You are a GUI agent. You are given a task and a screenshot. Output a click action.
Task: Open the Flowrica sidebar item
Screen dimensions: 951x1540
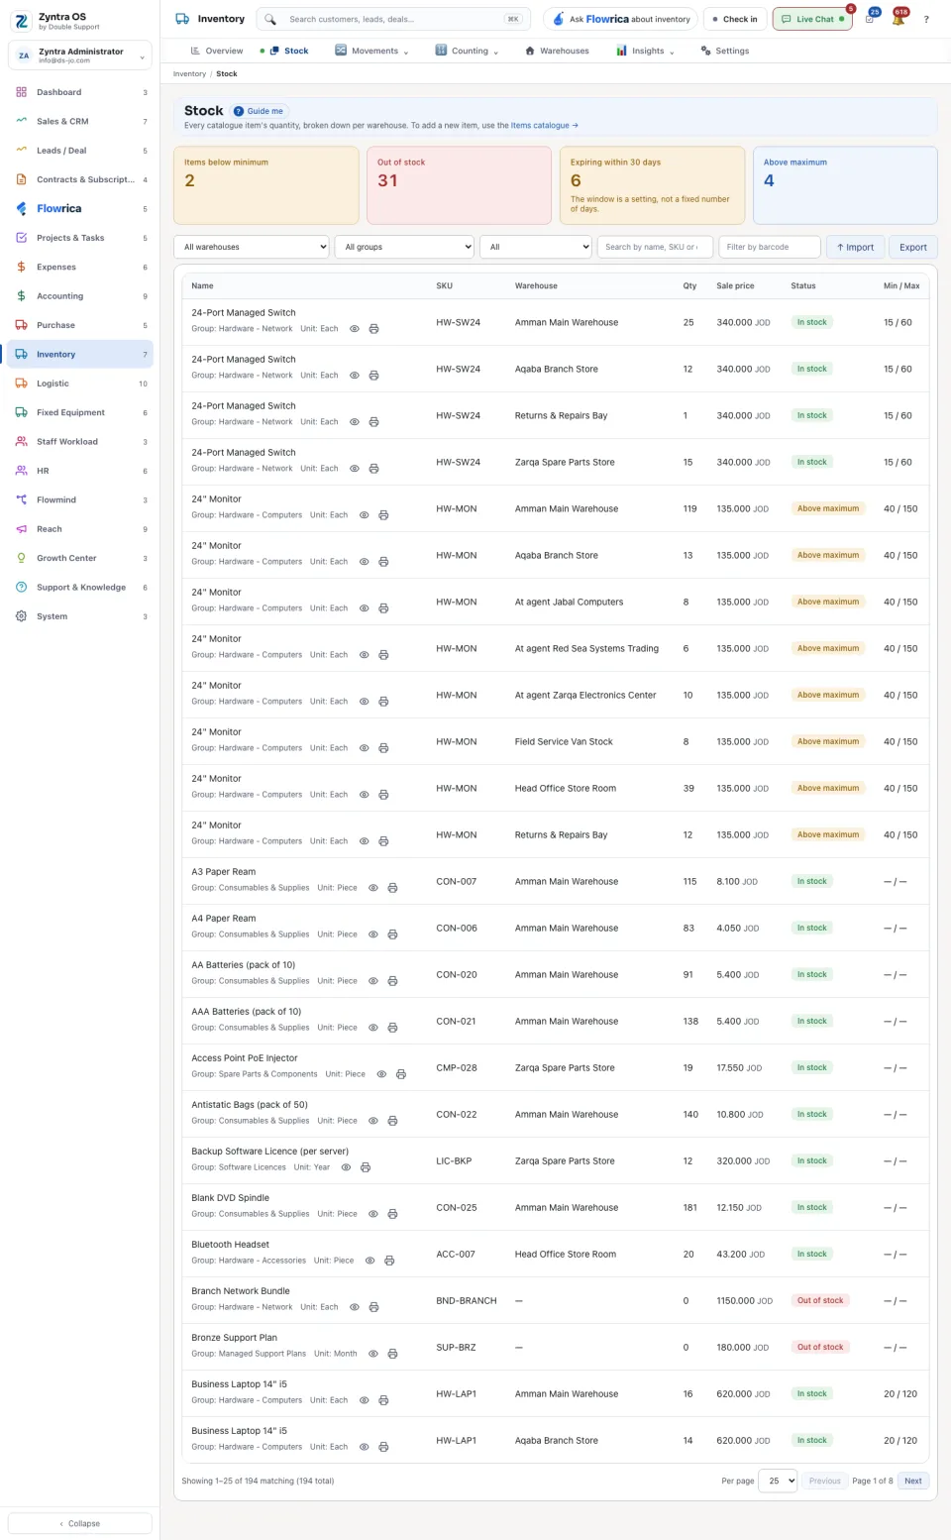[x=80, y=208]
